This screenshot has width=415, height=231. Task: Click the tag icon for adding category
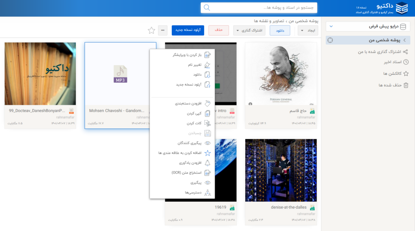[207, 103]
